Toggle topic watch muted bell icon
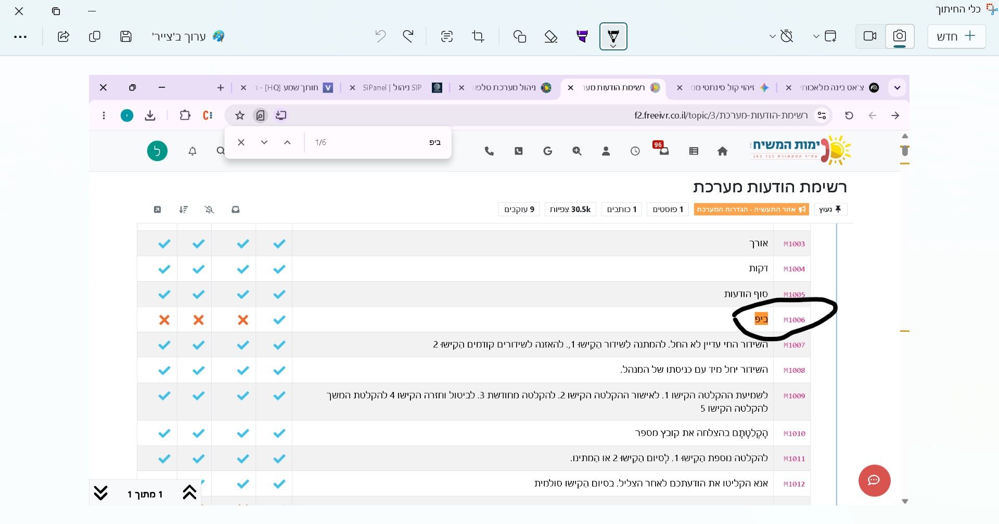 209,209
